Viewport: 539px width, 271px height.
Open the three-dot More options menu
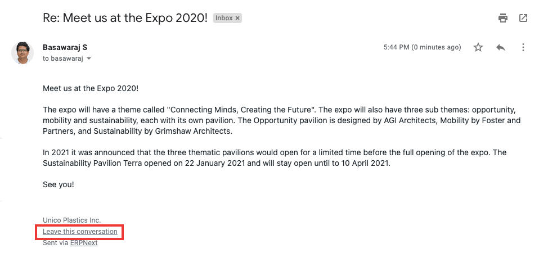click(x=523, y=47)
